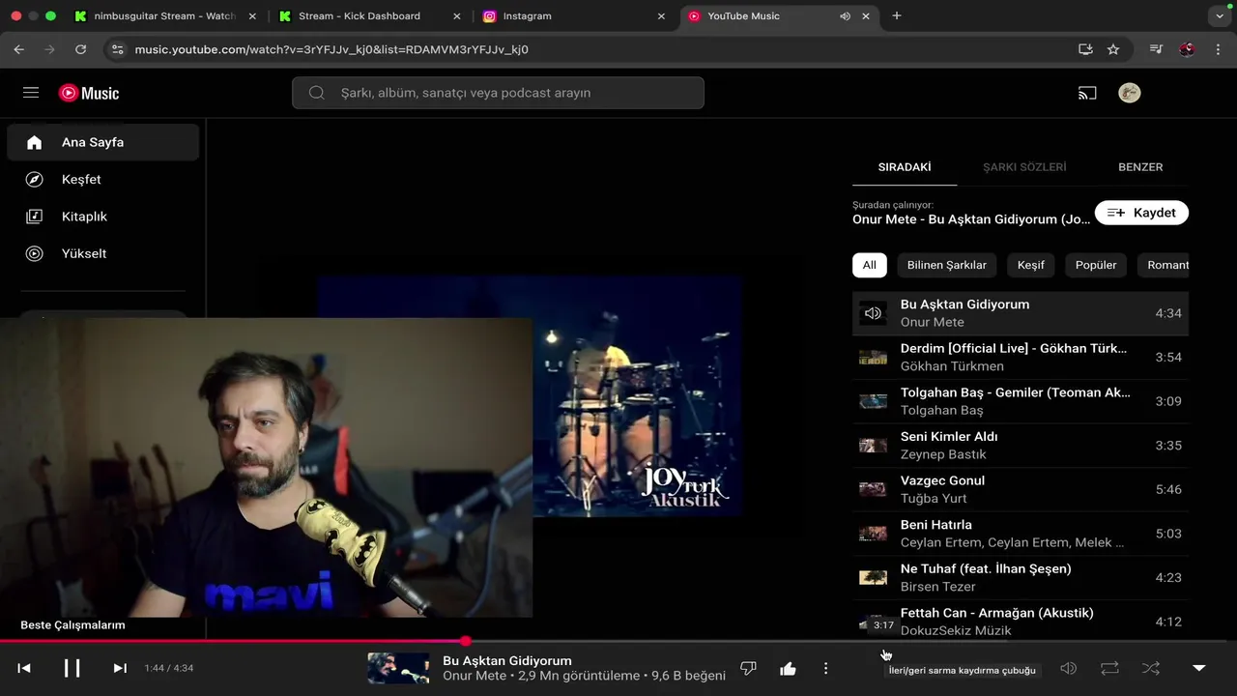Screen dimensions: 1237x696
Task: Open browser media controls icon
Action: coord(1156,49)
